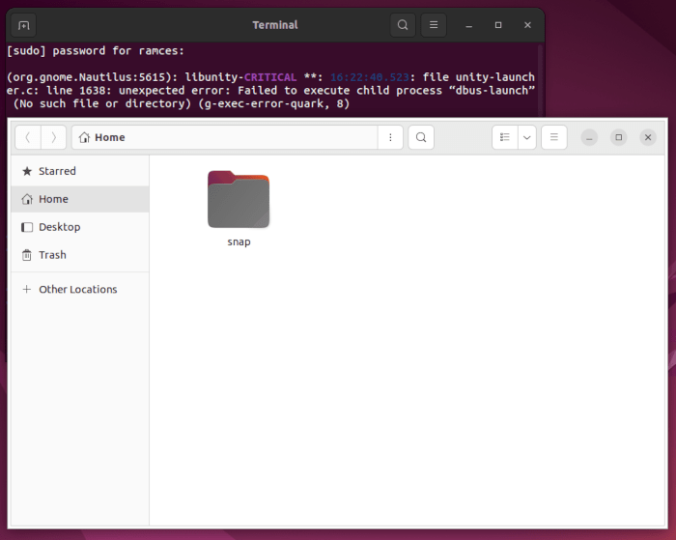Screen dimensions: 676x540
Task: Close the Files window
Action: tap(648, 137)
